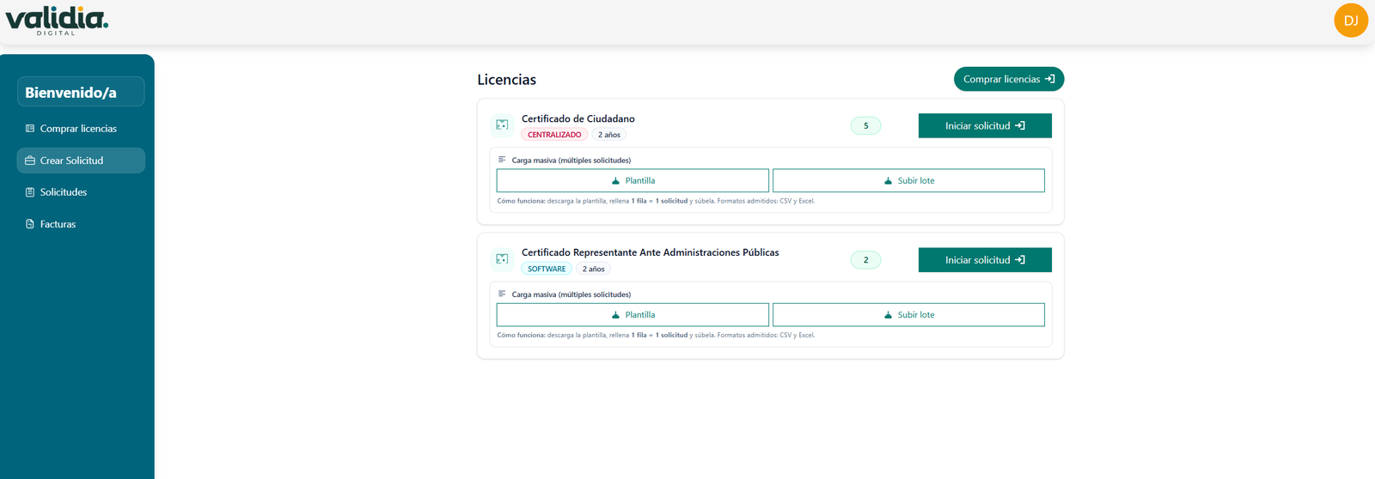Open the DJ user avatar menu
The height and width of the screenshot is (479, 1375).
(x=1350, y=21)
